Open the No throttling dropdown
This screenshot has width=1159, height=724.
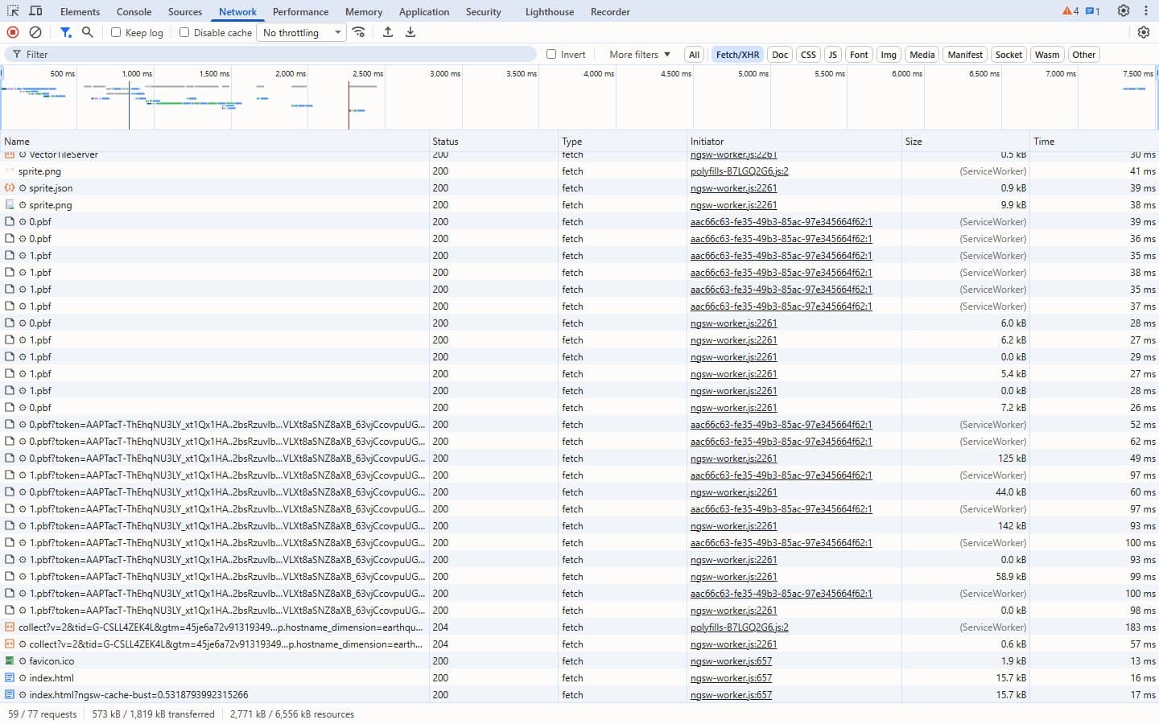coord(302,33)
